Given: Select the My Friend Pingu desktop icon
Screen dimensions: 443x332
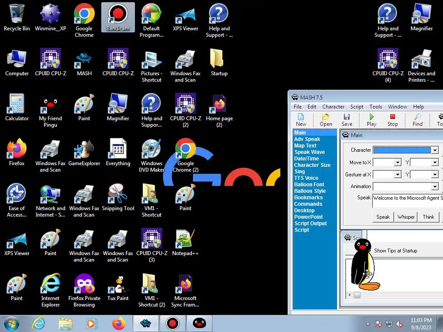Looking at the screenshot, I should click(x=50, y=111).
